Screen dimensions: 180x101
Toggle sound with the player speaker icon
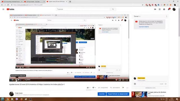(x=16, y=80)
